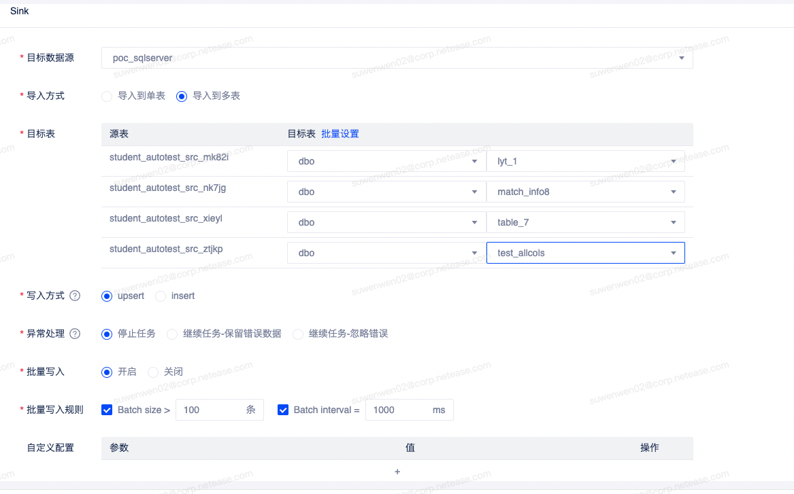Open test_allcols table dropdown
This screenshot has width=794, height=494.
(585, 253)
